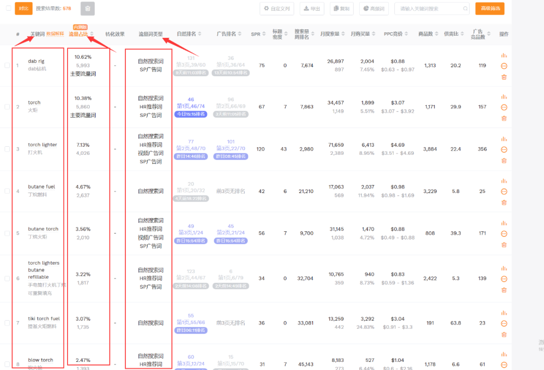
Task: Sort by 月购买量 column arrows
Action: click(x=374, y=34)
